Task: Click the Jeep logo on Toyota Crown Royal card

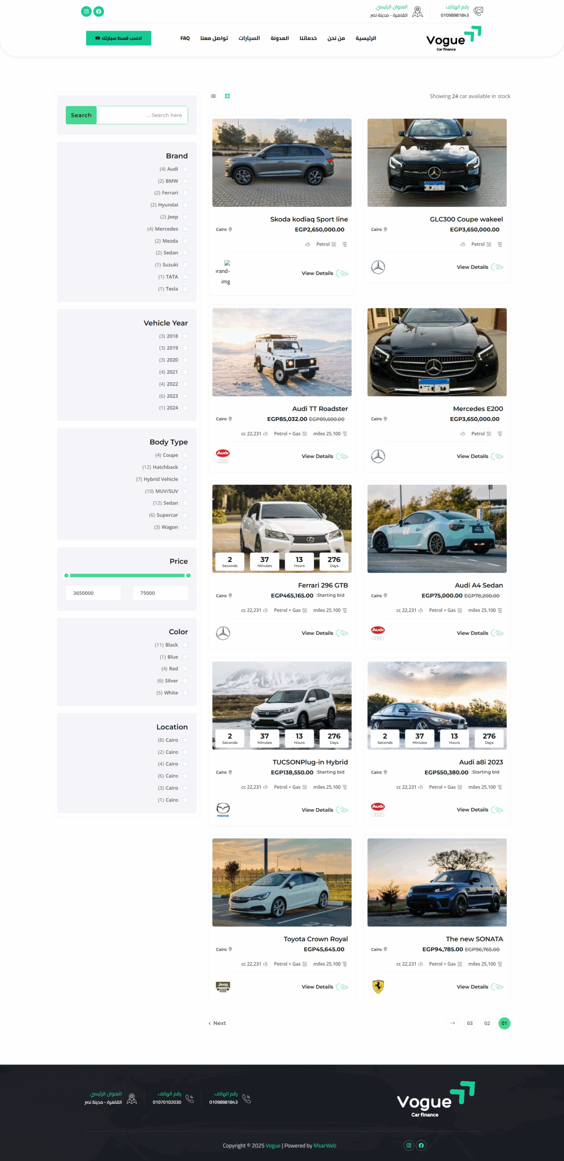Action: [223, 987]
